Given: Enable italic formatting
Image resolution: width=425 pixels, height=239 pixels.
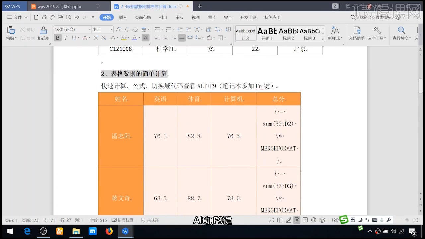Looking at the screenshot, I should coord(66,38).
